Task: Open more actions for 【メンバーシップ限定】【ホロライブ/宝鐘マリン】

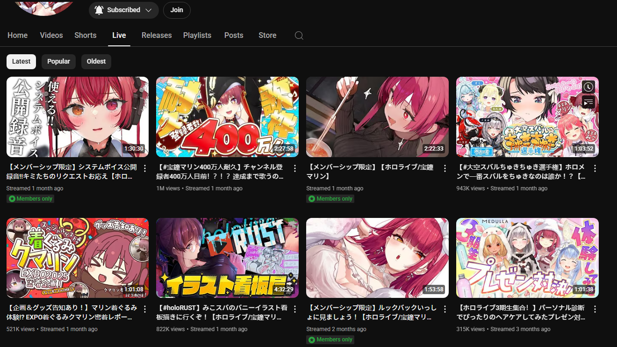Action: [x=445, y=168]
